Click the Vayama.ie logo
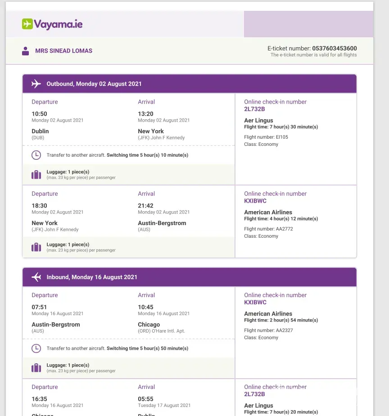Viewport: 389px width, 416px height. click(52, 24)
